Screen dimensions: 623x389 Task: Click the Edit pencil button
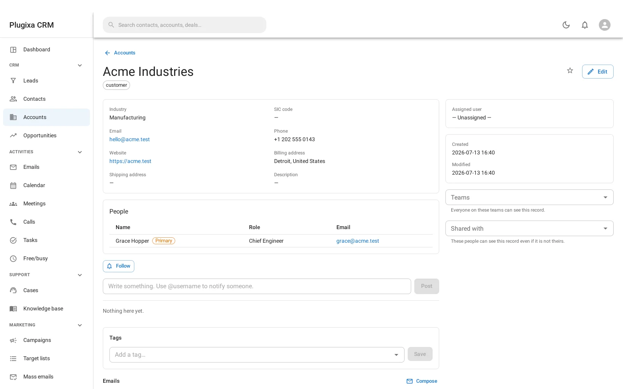click(x=598, y=72)
